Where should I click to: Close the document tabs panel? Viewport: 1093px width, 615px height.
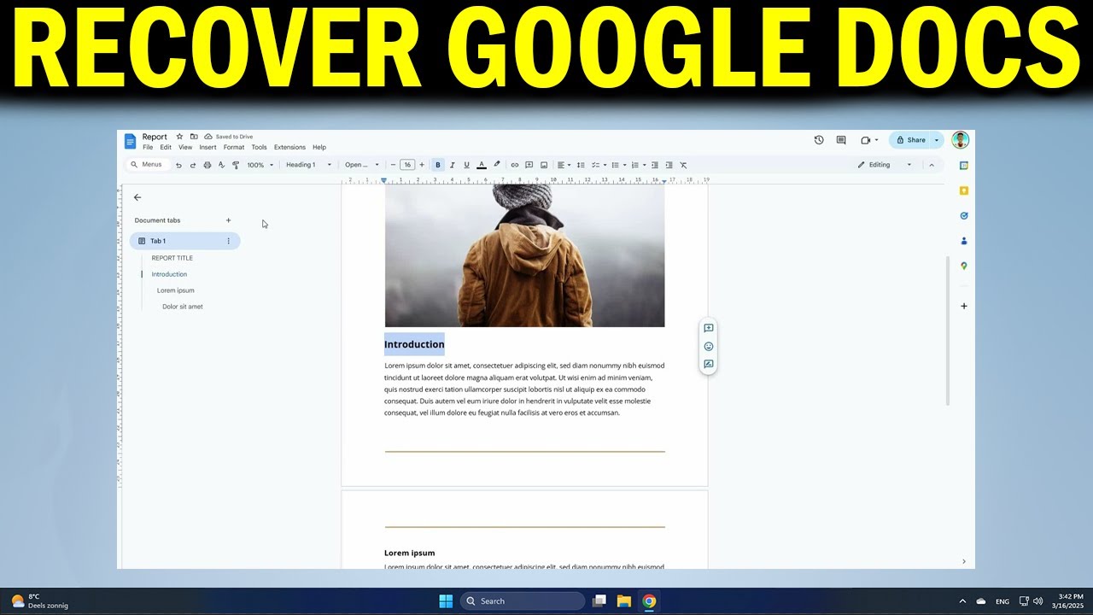point(137,197)
